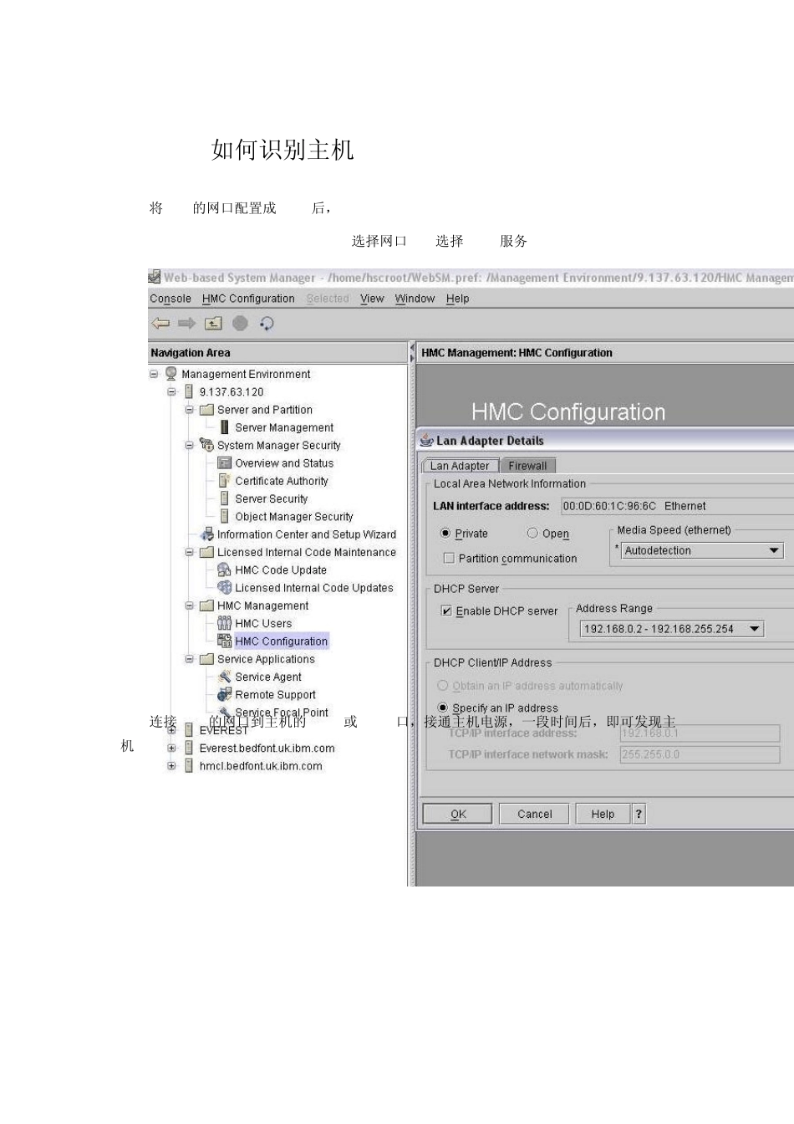Click Information Center and Setup Wizard icon
The image size is (794, 1124).
pos(206,534)
